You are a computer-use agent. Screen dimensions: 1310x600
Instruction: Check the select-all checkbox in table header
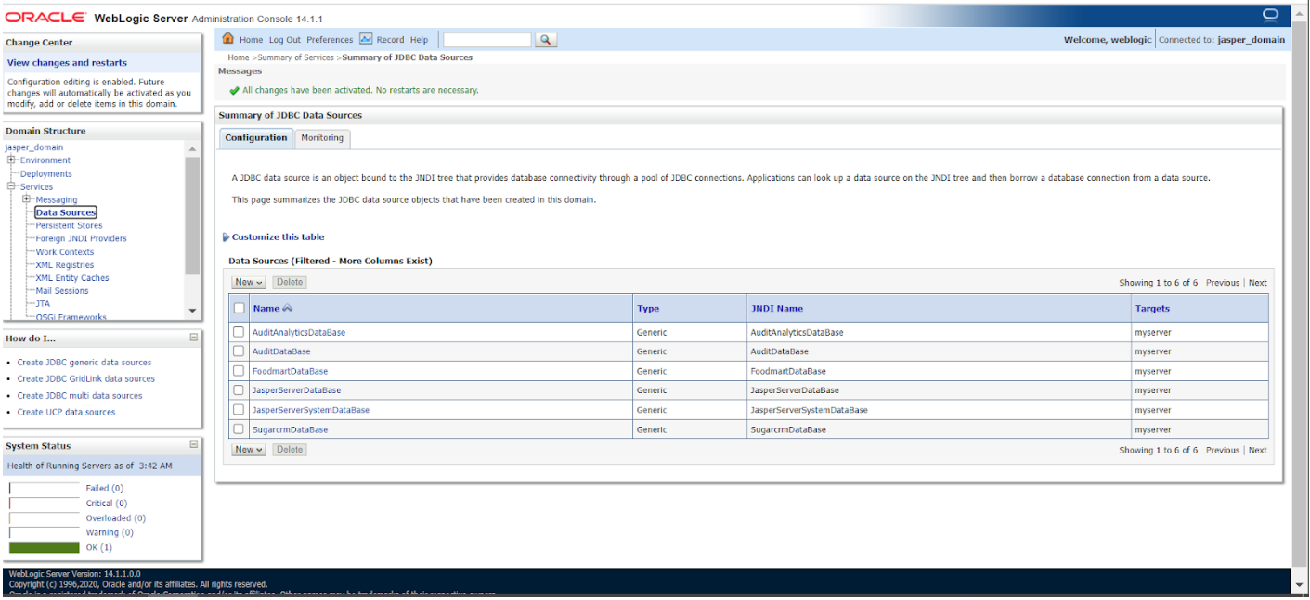[x=240, y=308]
